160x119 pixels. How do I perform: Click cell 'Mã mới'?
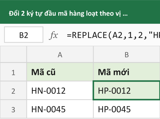point(127,72)
